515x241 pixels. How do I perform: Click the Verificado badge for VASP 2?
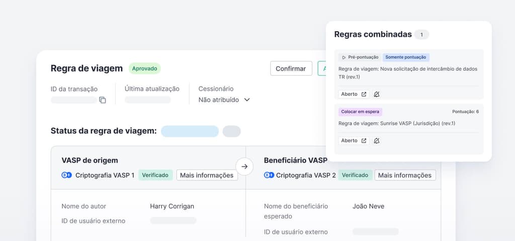coord(355,175)
